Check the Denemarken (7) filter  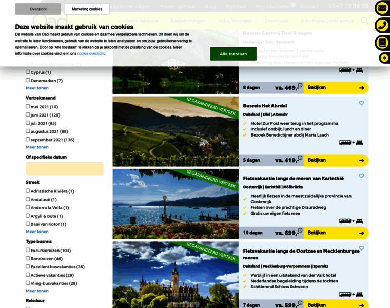(28, 80)
